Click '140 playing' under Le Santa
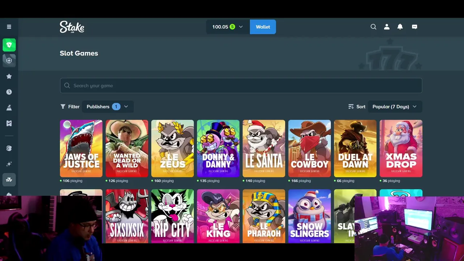This screenshot has height=261, width=464. (255, 181)
